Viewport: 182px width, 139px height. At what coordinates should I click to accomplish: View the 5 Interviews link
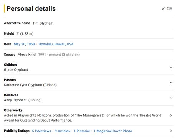point(41,131)
